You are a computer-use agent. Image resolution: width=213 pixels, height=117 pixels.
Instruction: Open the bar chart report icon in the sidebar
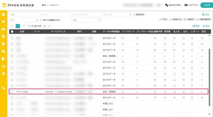pyautogui.click(x=3, y=66)
